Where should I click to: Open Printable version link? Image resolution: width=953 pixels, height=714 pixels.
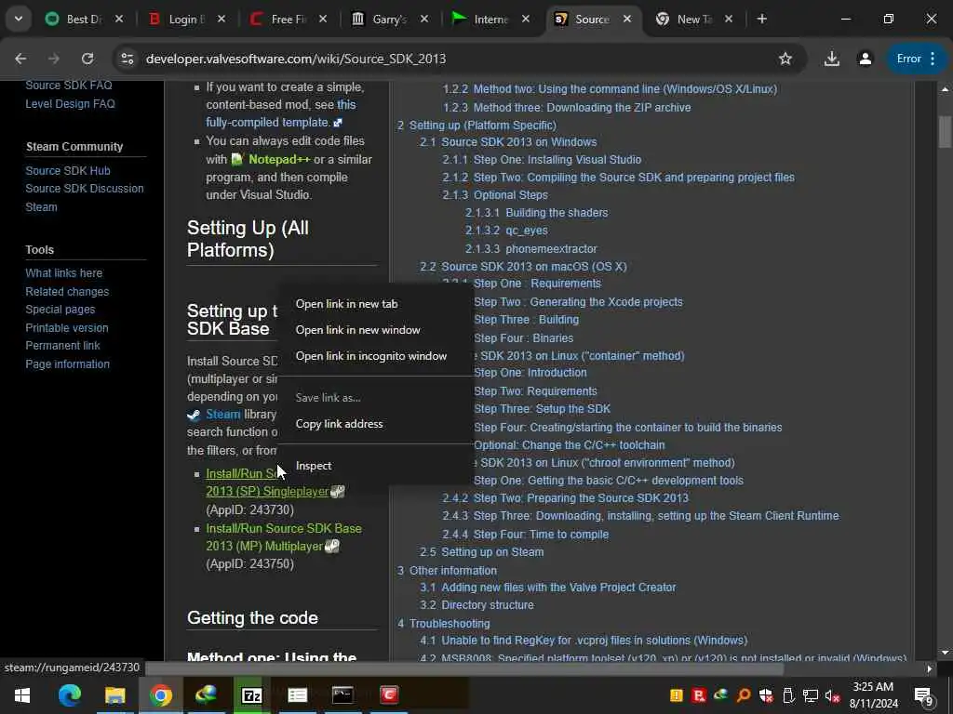coord(67,328)
